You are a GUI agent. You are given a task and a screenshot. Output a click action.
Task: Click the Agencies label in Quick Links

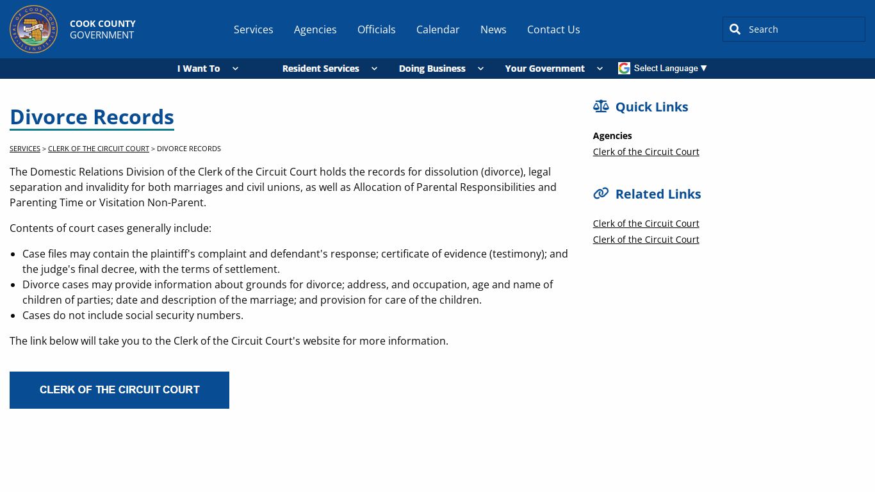(612, 136)
